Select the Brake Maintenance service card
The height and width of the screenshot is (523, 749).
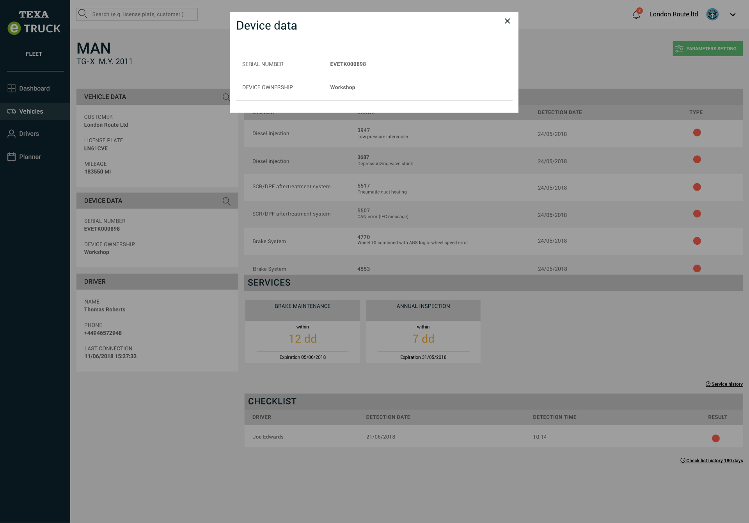(302, 331)
